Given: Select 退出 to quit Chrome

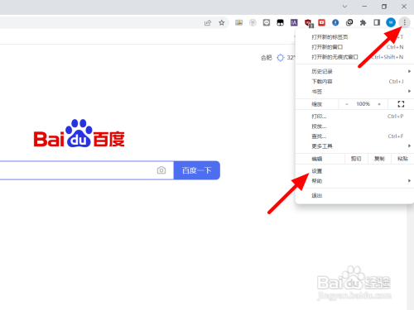Looking at the screenshot, I should point(354,195).
